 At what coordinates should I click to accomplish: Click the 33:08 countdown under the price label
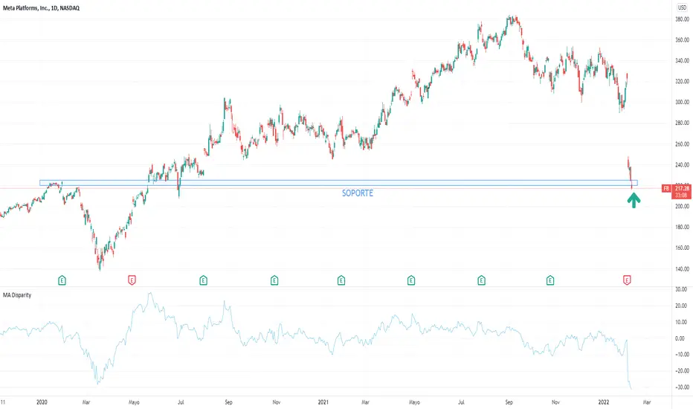pyautogui.click(x=681, y=195)
